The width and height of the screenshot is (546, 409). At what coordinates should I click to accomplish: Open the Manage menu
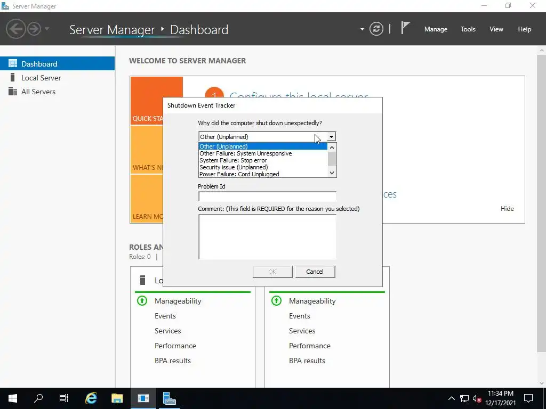(436, 29)
